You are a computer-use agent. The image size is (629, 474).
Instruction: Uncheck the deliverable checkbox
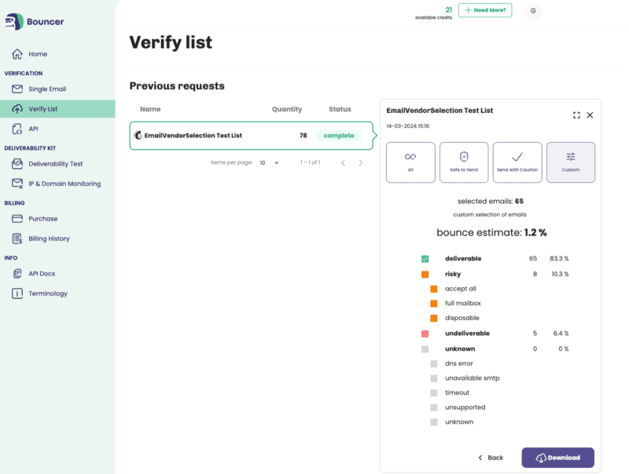(x=425, y=259)
